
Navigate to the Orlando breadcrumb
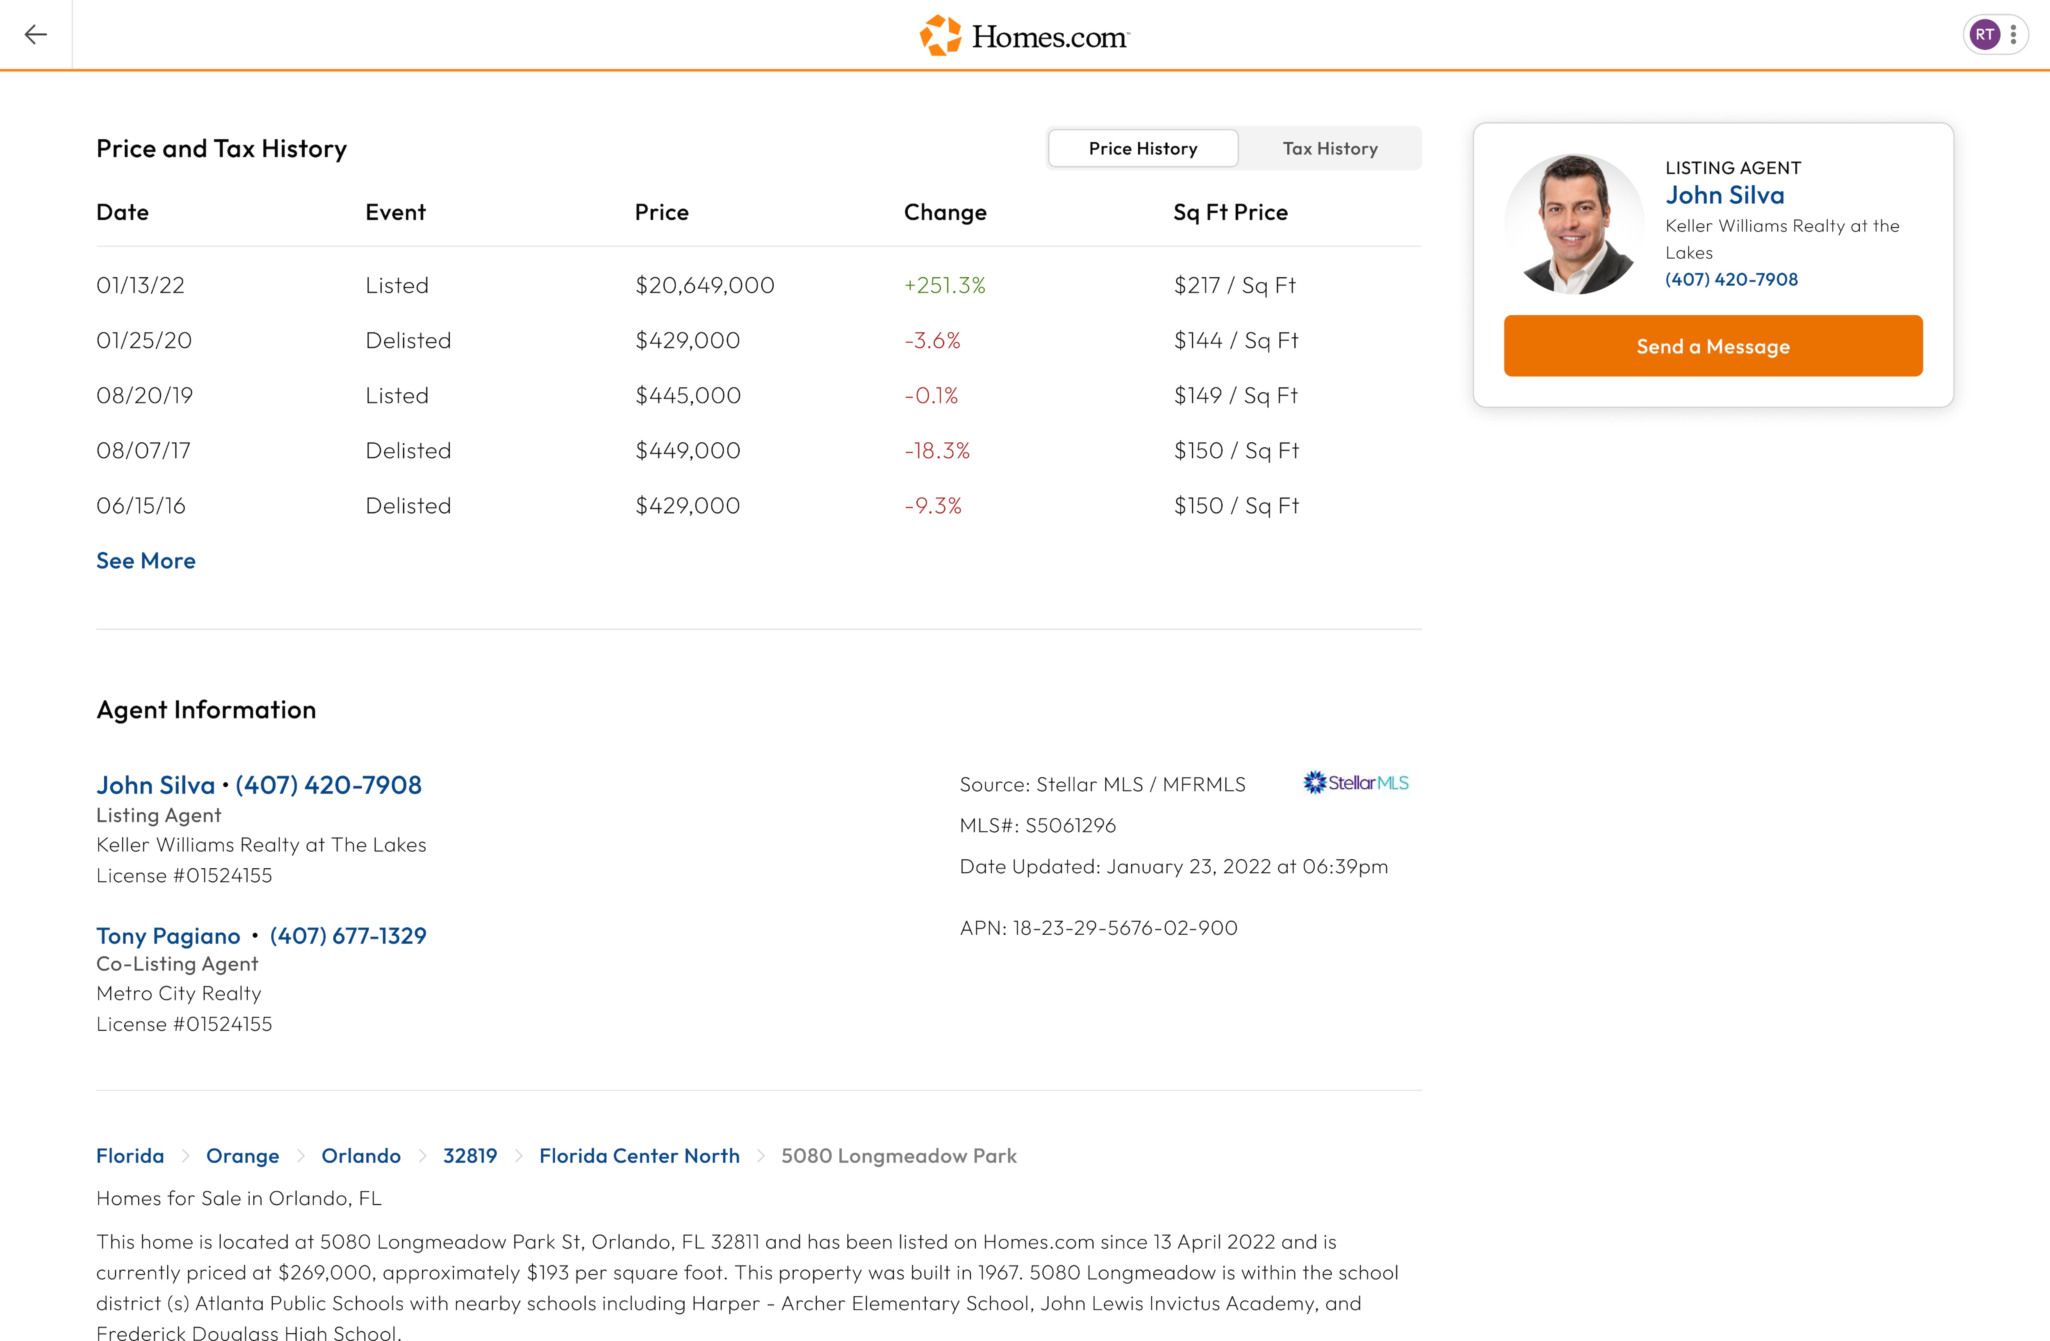click(361, 1156)
